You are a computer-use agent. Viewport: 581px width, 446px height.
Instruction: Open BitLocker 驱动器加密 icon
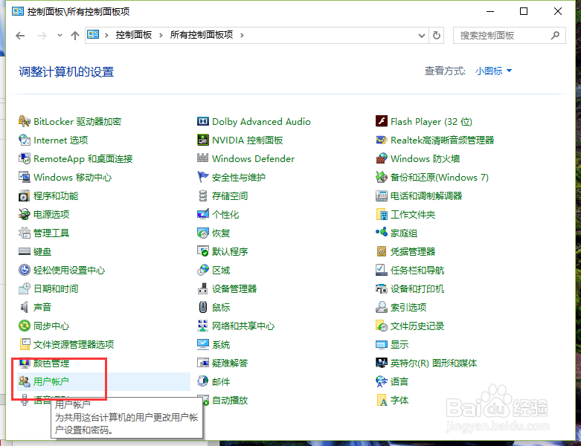pos(24,121)
